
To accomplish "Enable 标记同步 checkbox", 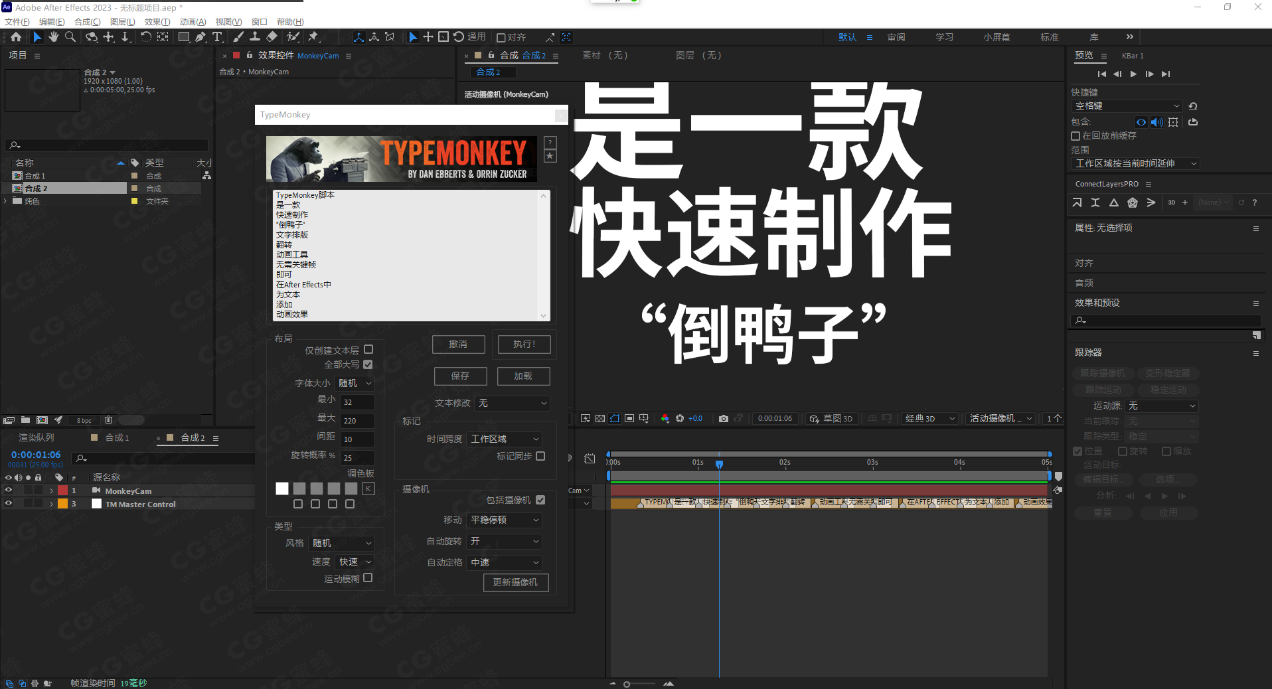I will 540,456.
